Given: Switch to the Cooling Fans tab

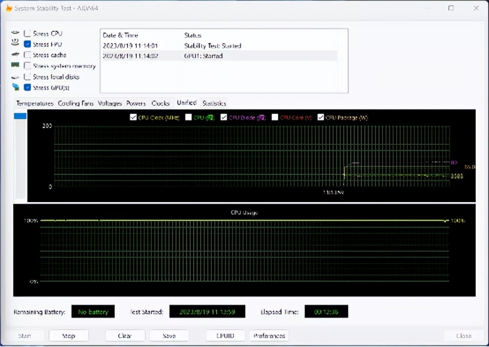Looking at the screenshot, I should pos(76,104).
